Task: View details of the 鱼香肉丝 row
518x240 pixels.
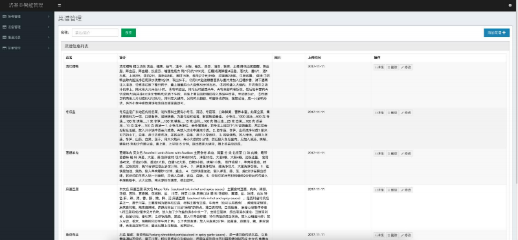Action: point(379,235)
